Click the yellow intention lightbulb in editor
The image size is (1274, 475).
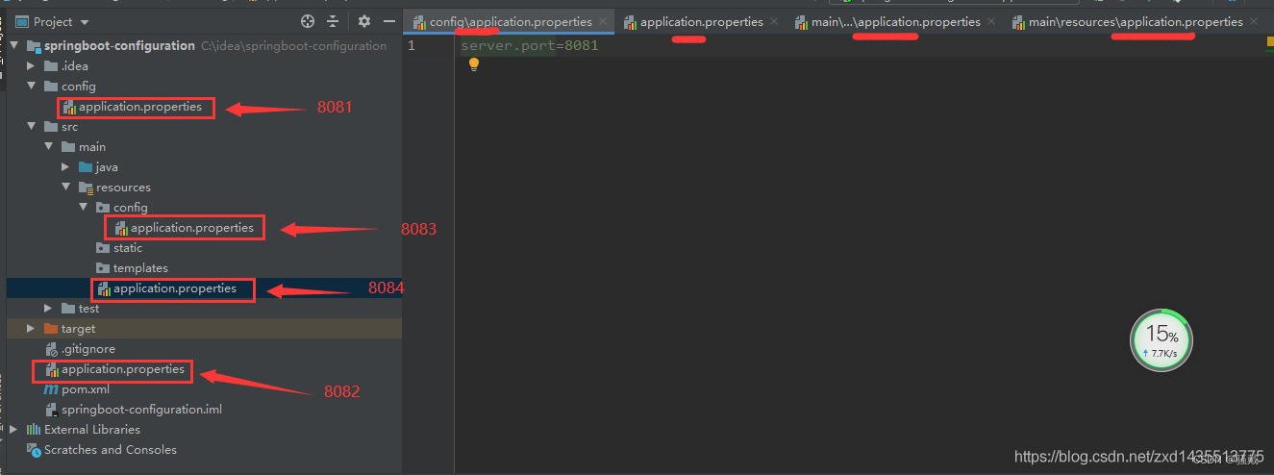(x=473, y=64)
